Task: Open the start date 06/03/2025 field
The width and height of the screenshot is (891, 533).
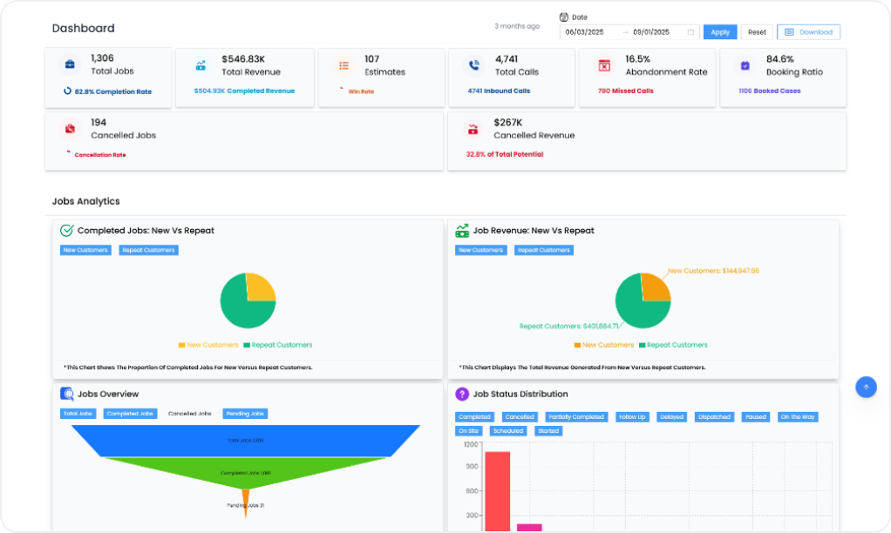Action: (584, 31)
